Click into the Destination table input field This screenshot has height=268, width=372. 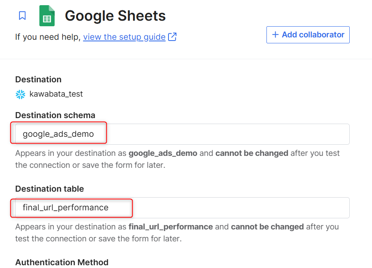182,208
